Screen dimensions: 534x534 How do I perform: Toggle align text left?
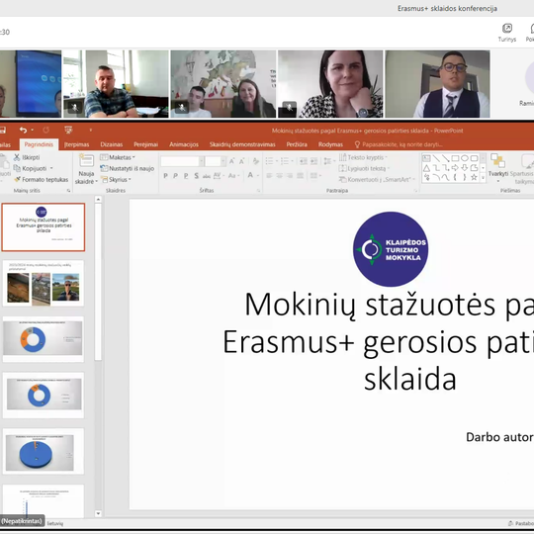[269, 175]
